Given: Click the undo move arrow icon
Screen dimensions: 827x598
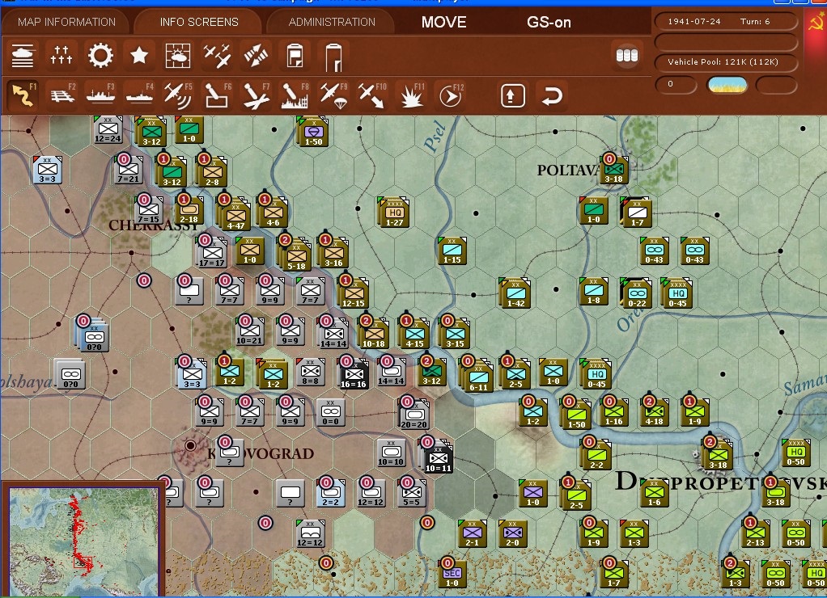Looking at the screenshot, I should pos(552,95).
